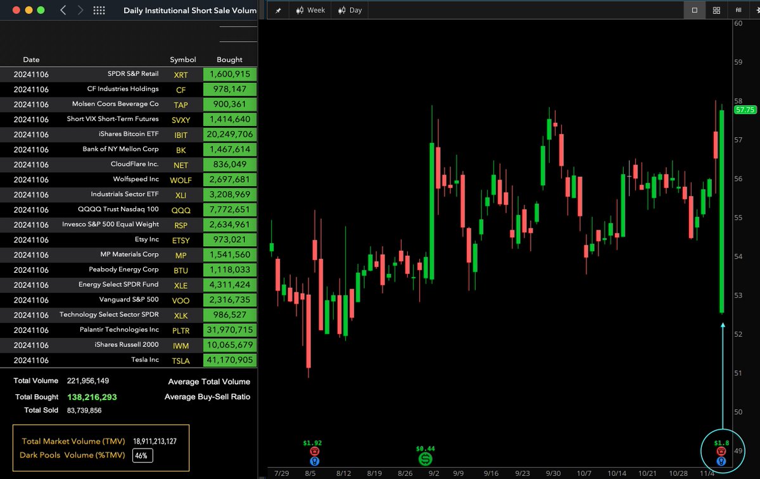Image resolution: width=760 pixels, height=479 pixels.
Task: Select the PLTR symbol cell
Action: [x=181, y=330]
